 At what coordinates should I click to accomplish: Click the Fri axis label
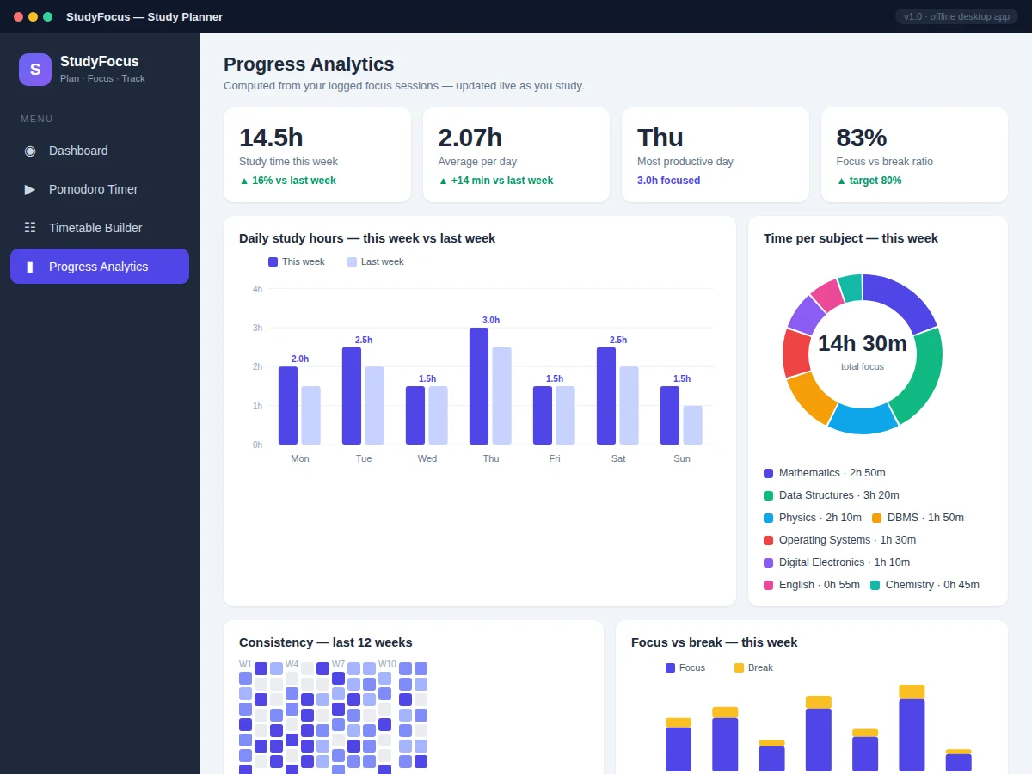coord(555,458)
